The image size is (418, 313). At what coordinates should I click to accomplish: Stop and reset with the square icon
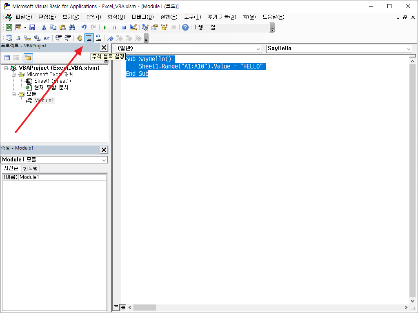point(124,27)
